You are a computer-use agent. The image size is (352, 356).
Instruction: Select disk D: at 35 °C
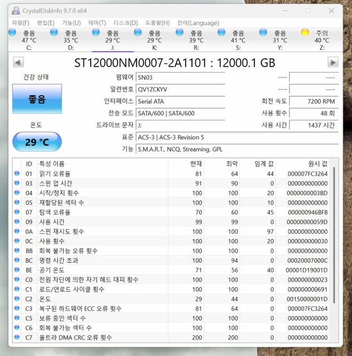pos(71,40)
